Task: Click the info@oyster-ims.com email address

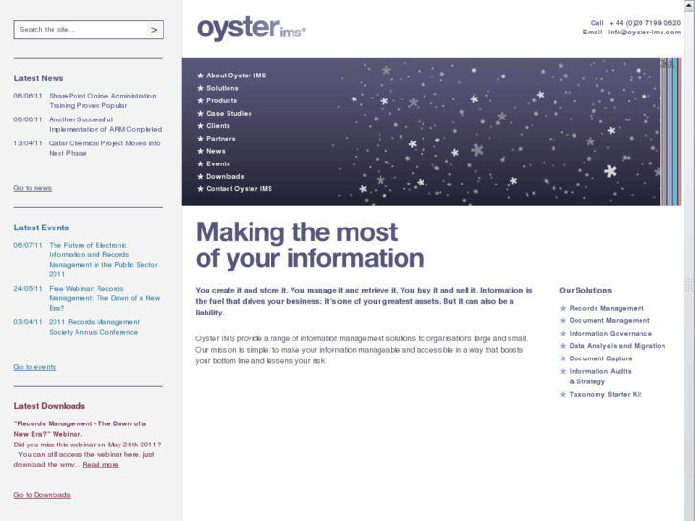Action: (x=644, y=32)
